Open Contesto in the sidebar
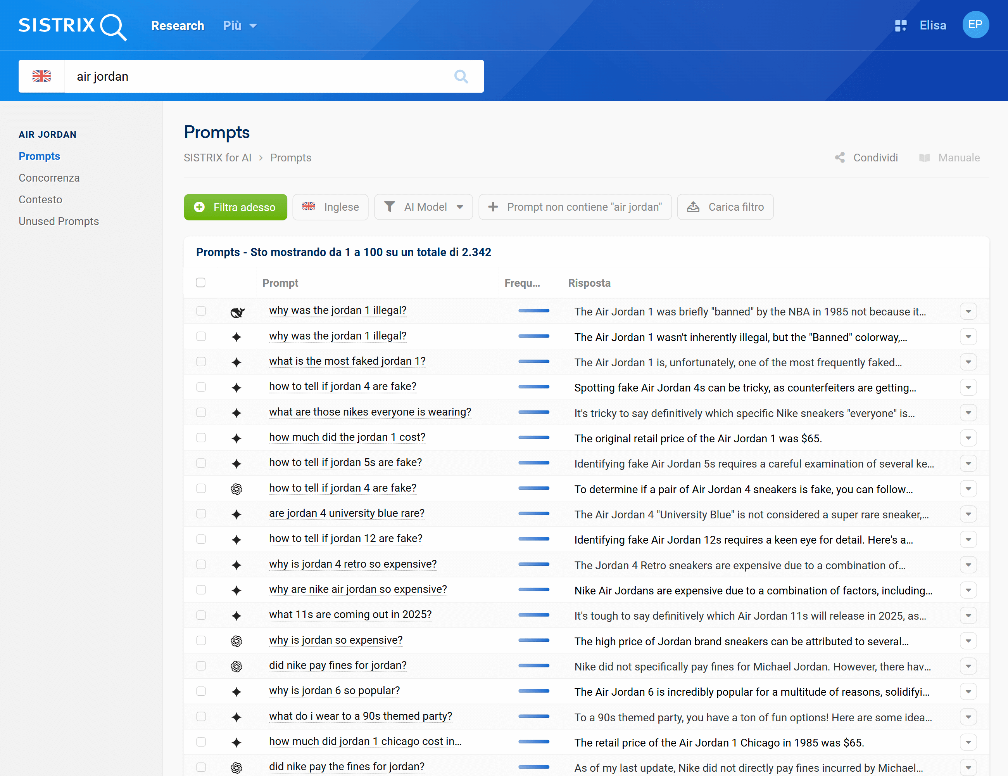Viewport: 1008px width, 776px height. 40,199
